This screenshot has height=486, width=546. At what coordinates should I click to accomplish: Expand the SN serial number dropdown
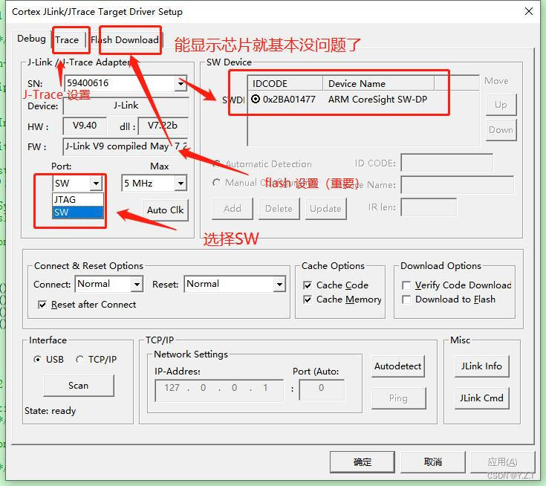coord(181,84)
